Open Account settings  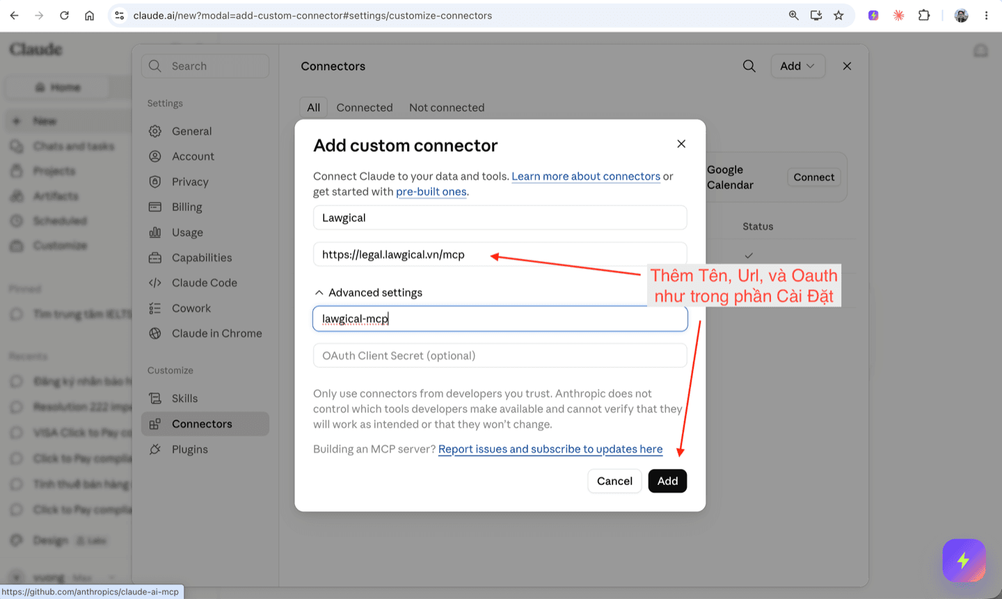pyautogui.click(x=205, y=157)
